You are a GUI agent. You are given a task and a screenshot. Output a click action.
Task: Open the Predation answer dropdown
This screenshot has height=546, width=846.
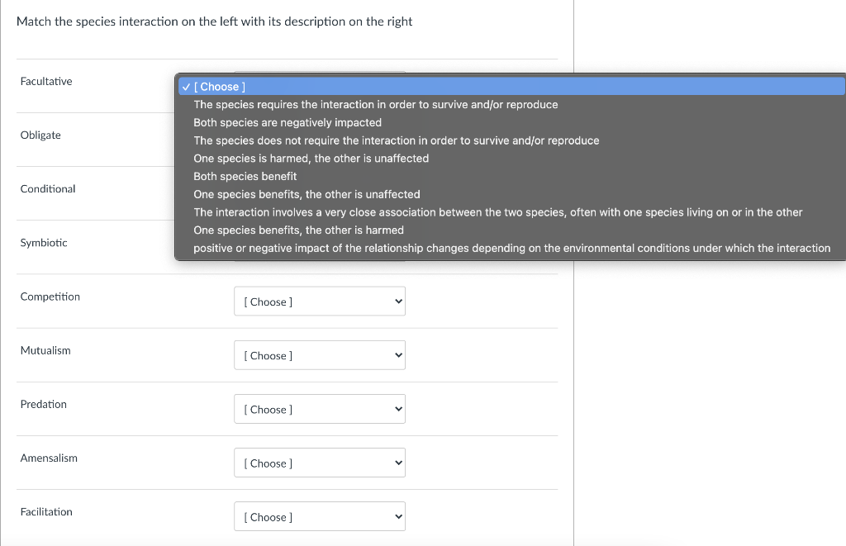(320, 408)
